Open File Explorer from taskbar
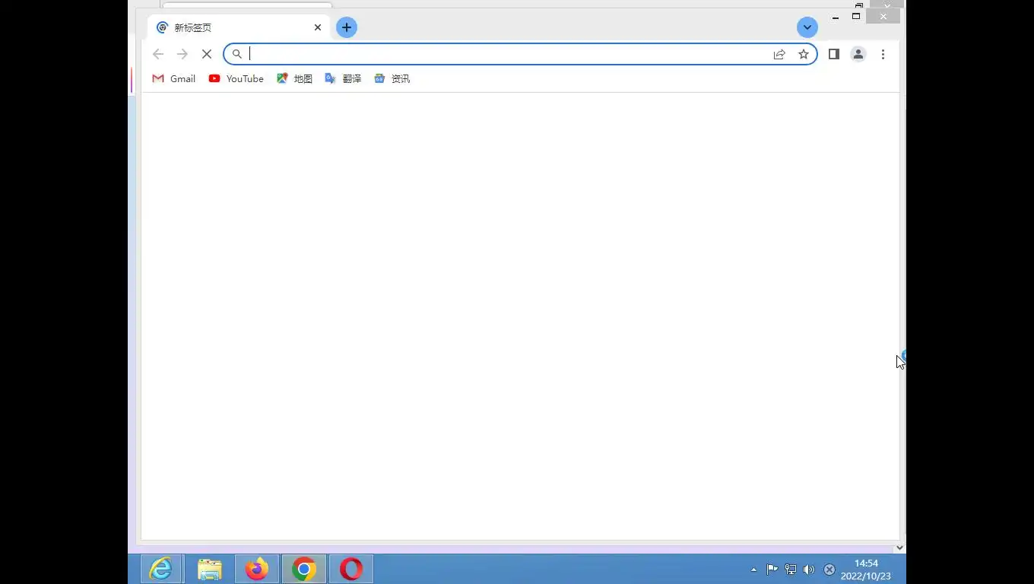 209,569
